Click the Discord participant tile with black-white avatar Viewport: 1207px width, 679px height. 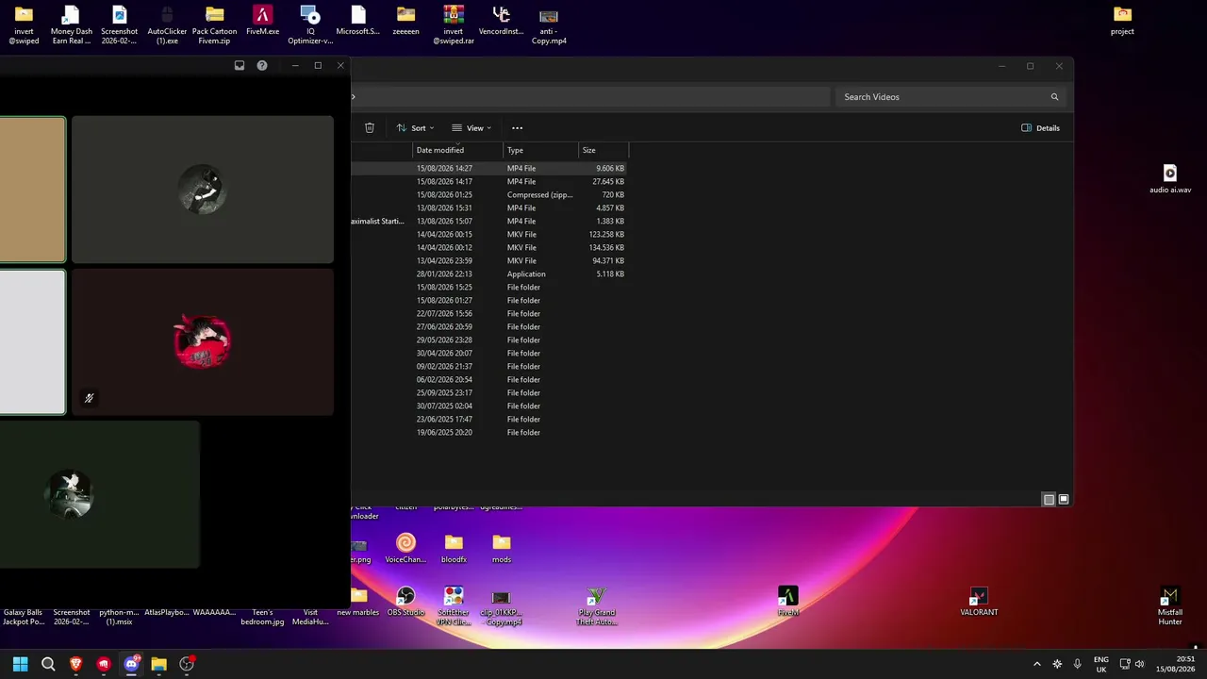tap(203, 190)
